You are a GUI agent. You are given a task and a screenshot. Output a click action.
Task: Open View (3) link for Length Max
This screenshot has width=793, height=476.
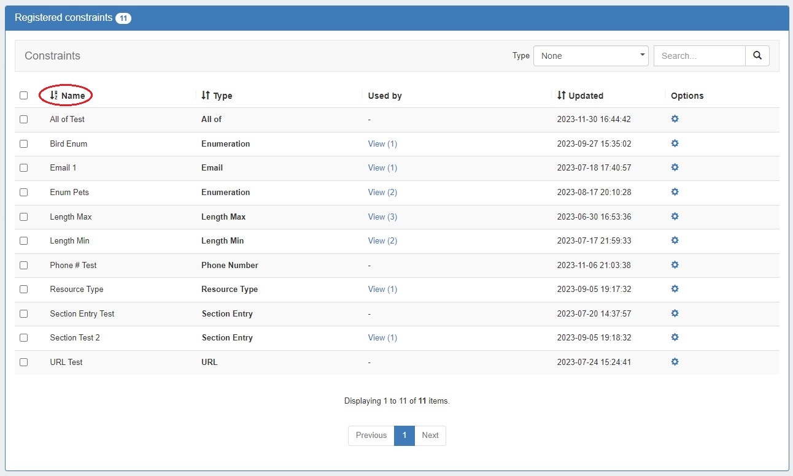coord(382,217)
